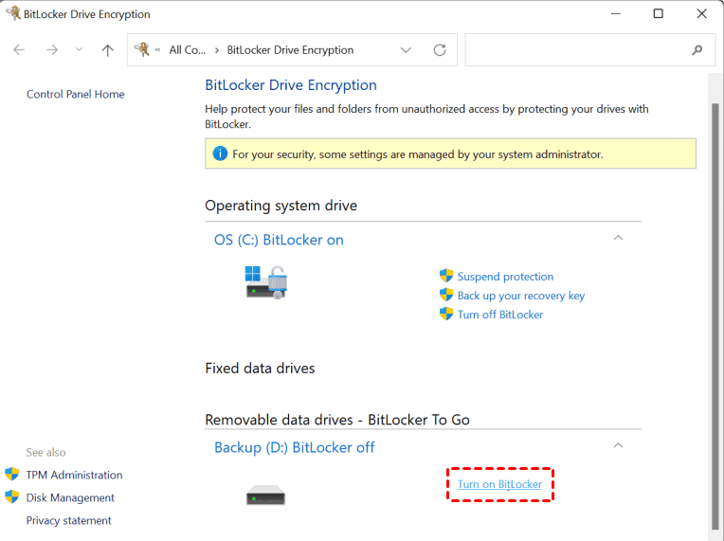Focus the Control Panel search box

pyautogui.click(x=576, y=50)
